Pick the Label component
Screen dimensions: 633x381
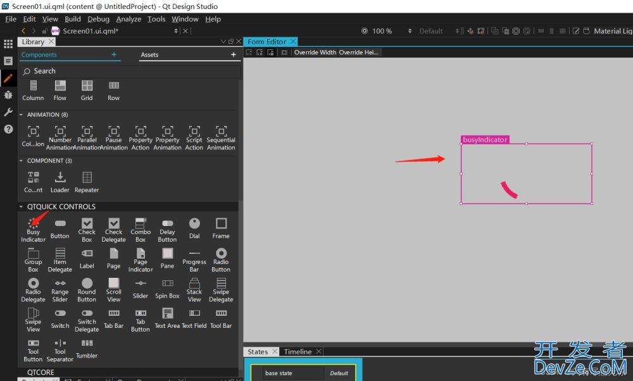(x=87, y=259)
